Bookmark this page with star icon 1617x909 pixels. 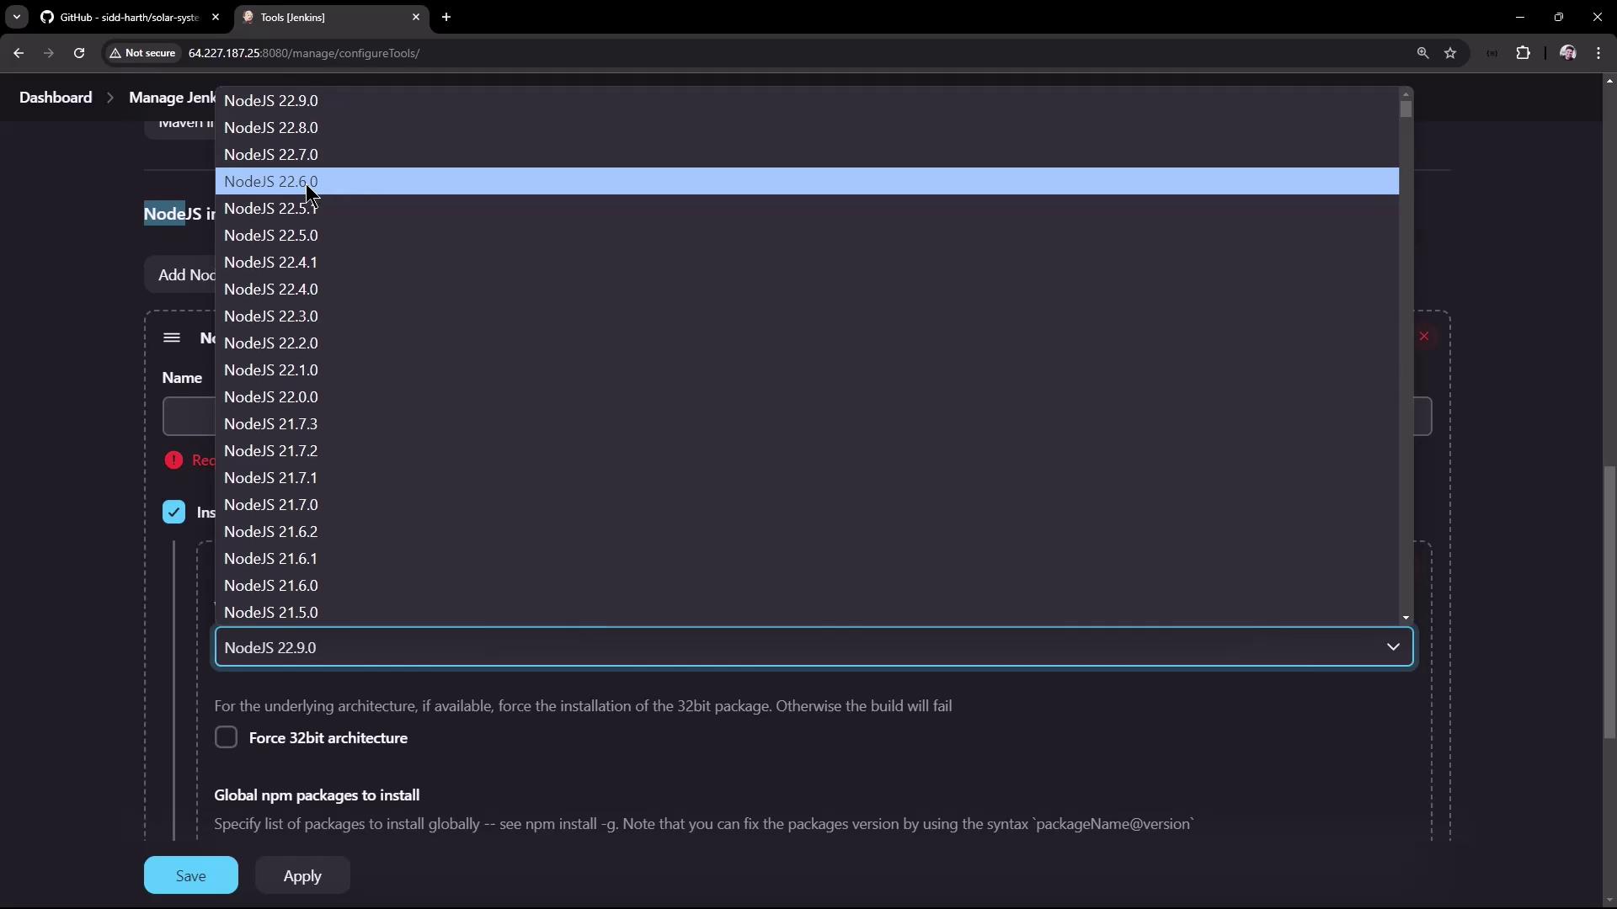[1450, 53]
